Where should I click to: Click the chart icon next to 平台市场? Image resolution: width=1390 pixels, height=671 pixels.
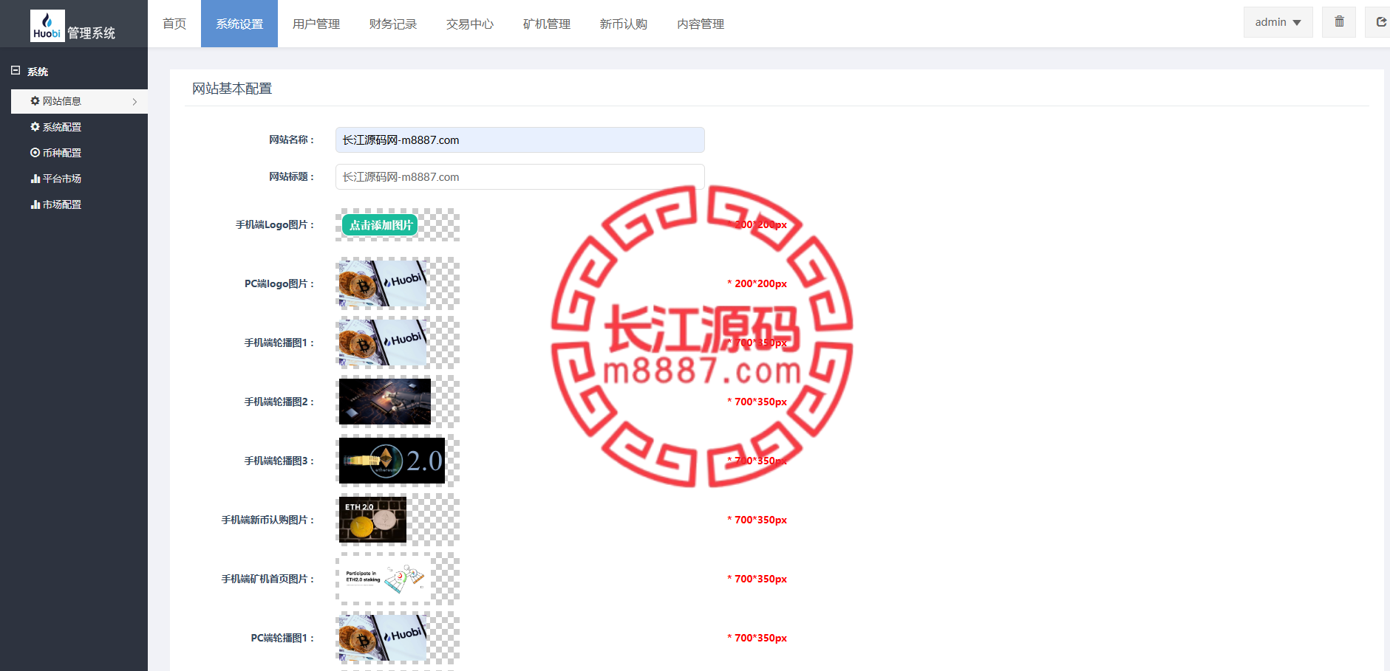pos(35,179)
